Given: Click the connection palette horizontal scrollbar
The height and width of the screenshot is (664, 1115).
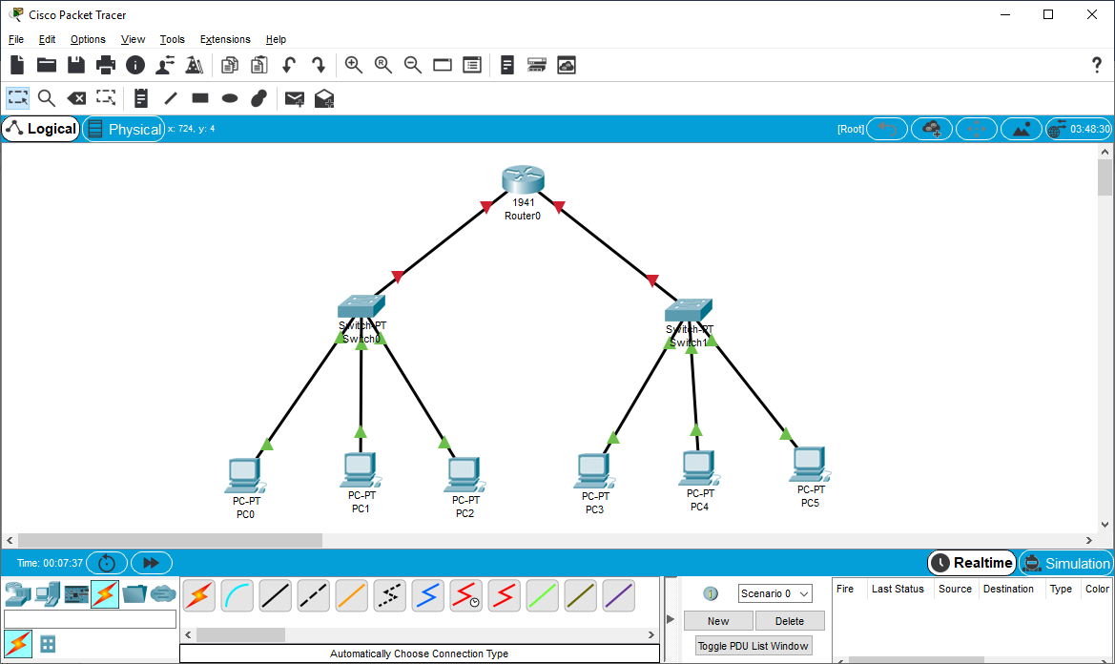Looking at the screenshot, I should click(241, 634).
